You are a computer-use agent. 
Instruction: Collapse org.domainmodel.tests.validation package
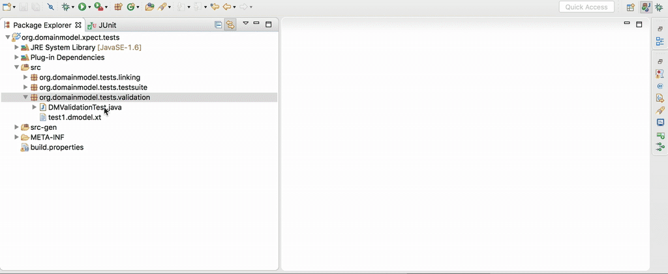pos(25,97)
